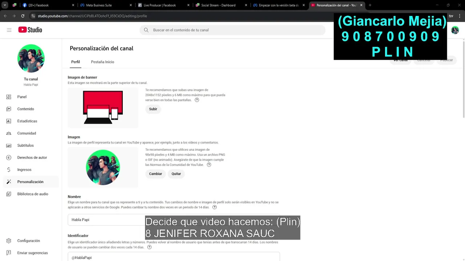Open Subtítulos in the sidebar
The height and width of the screenshot is (261, 465).
pos(31,145)
